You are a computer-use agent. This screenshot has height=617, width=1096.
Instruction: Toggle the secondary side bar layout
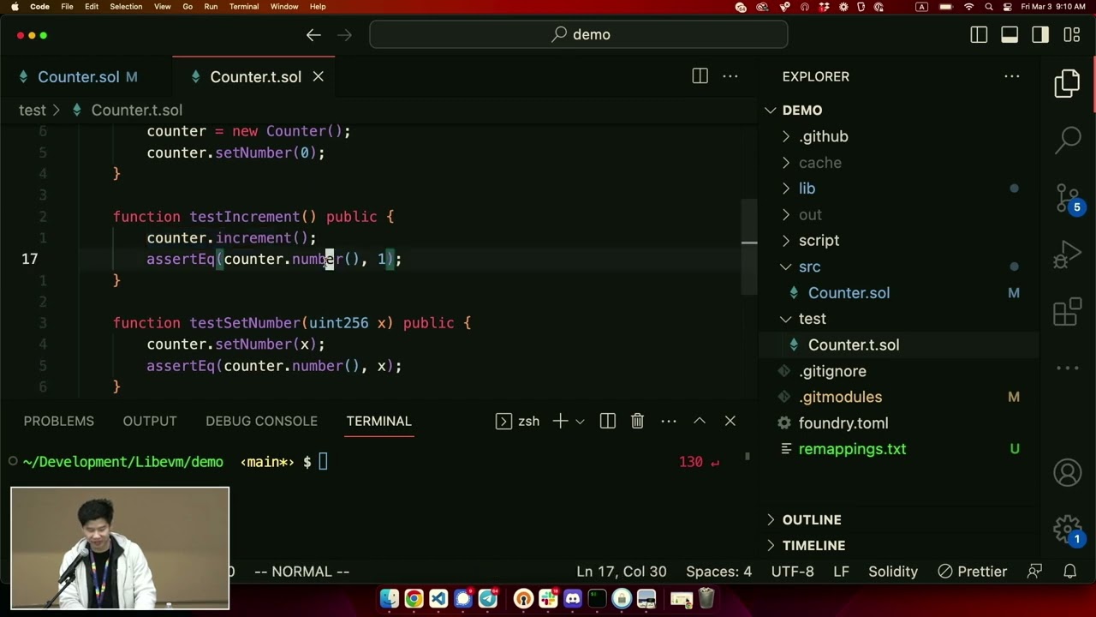(1040, 35)
